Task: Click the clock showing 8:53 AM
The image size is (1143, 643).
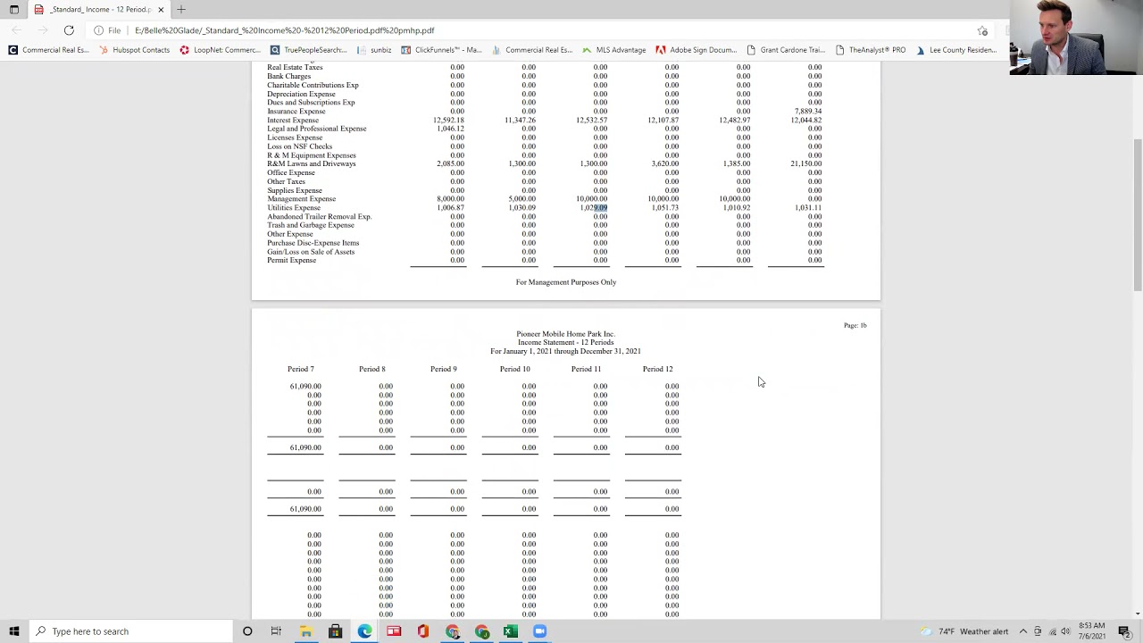Action: pyautogui.click(x=1091, y=630)
